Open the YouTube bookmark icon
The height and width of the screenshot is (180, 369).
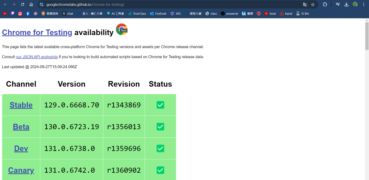pos(5,14)
